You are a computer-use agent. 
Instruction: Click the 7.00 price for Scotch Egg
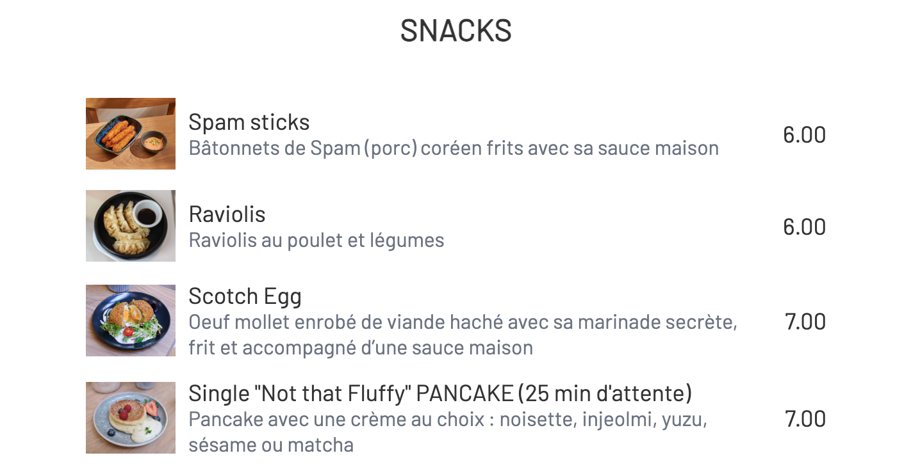tap(805, 322)
